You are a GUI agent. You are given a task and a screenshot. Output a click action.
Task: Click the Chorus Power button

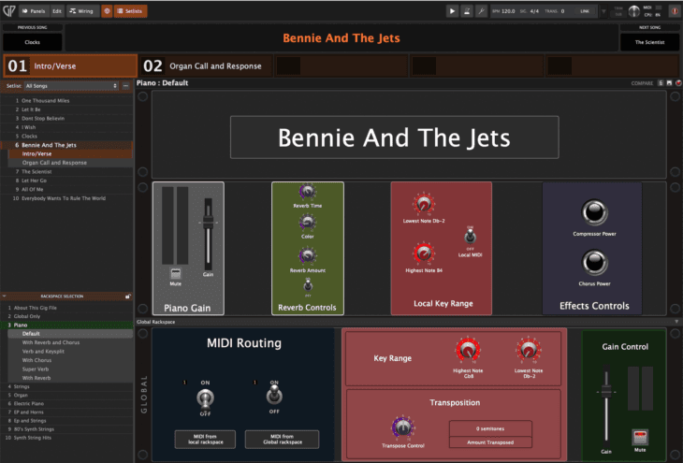591,261
